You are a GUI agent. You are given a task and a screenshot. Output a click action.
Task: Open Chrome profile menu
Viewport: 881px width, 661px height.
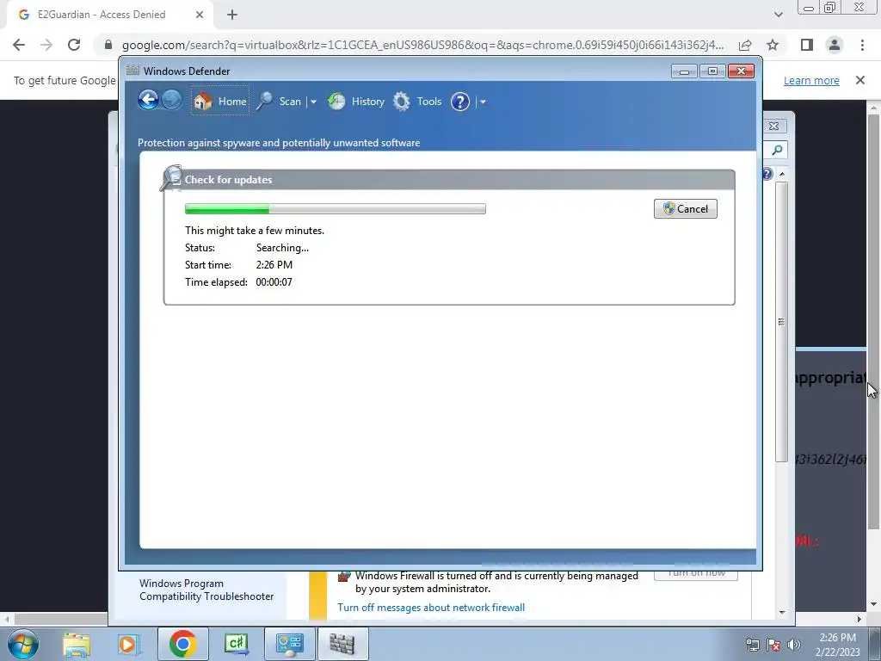point(835,45)
